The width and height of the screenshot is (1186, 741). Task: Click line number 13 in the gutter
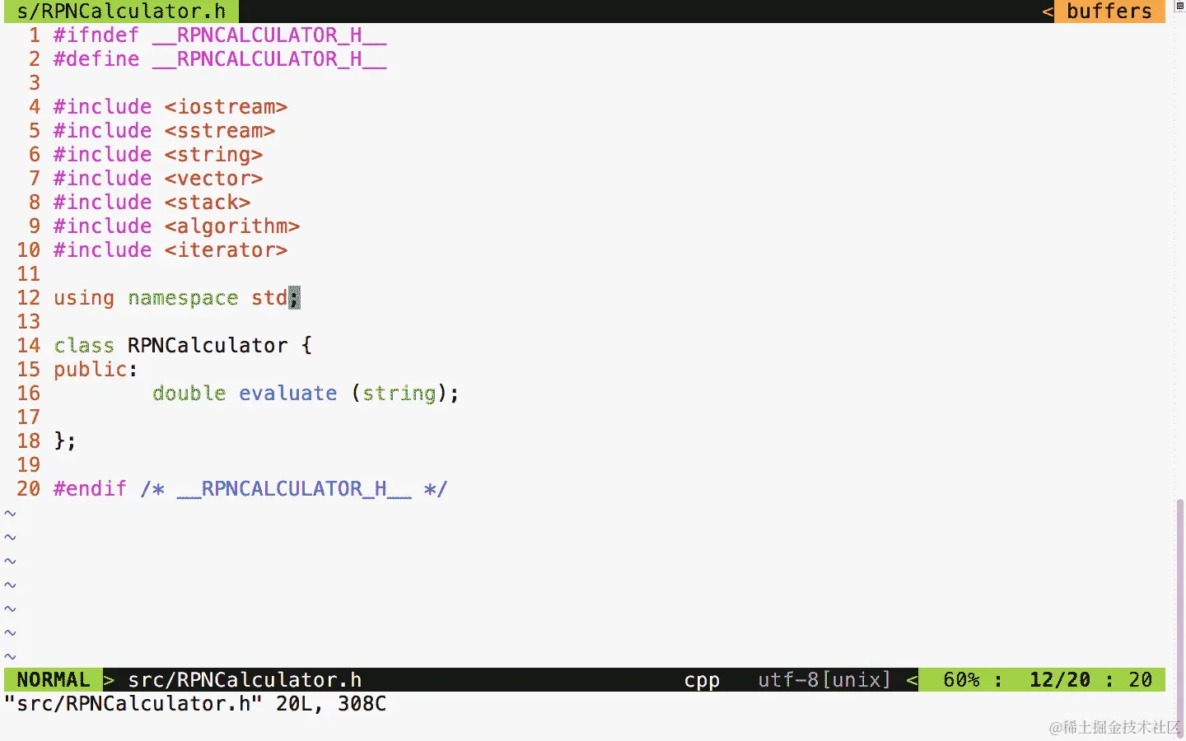click(29, 322)
